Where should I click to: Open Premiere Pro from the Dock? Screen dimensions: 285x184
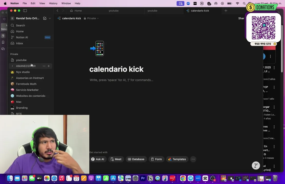[x=143, y=178]
